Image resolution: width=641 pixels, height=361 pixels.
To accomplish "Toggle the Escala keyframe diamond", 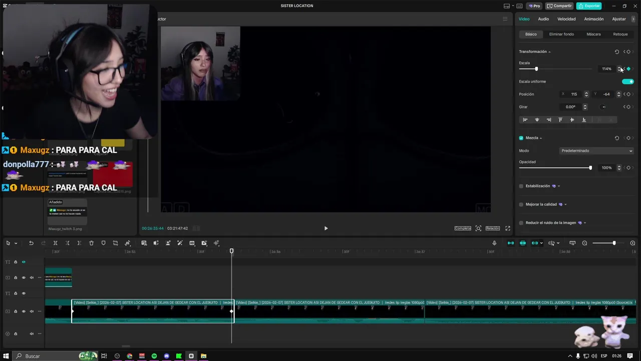I will click(628, 69).
